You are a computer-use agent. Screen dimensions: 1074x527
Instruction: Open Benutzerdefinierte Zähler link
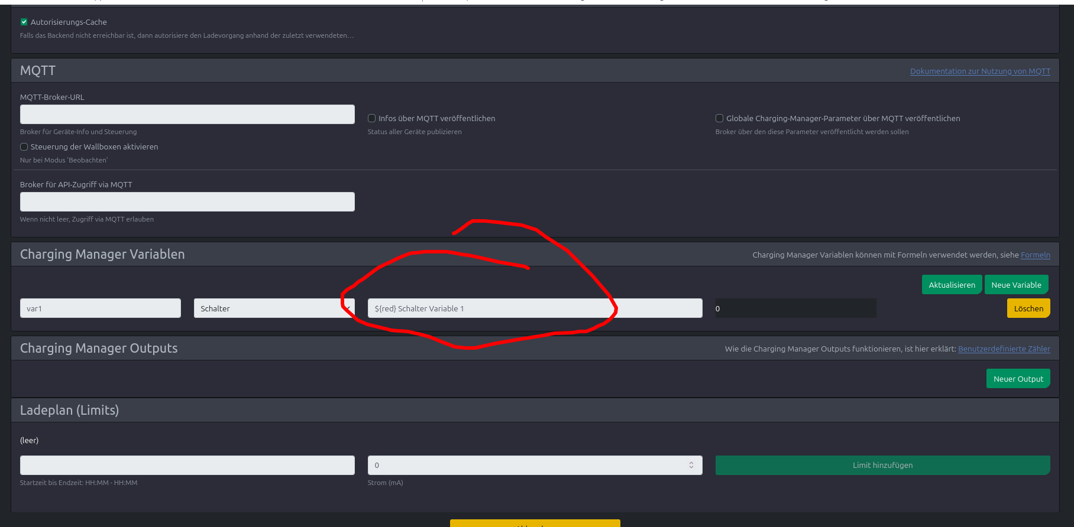click(x=1004, y=349)
